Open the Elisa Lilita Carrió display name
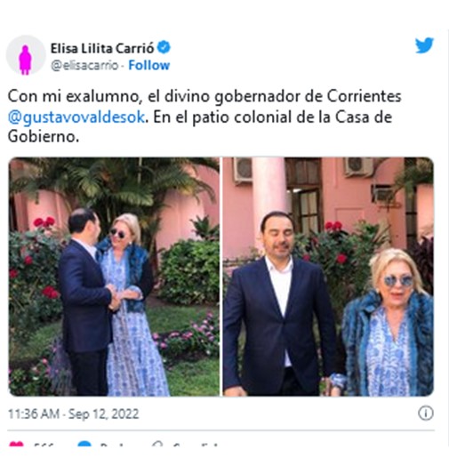The width and height of the screenshot is (449, 458). (x=102, y=48)
